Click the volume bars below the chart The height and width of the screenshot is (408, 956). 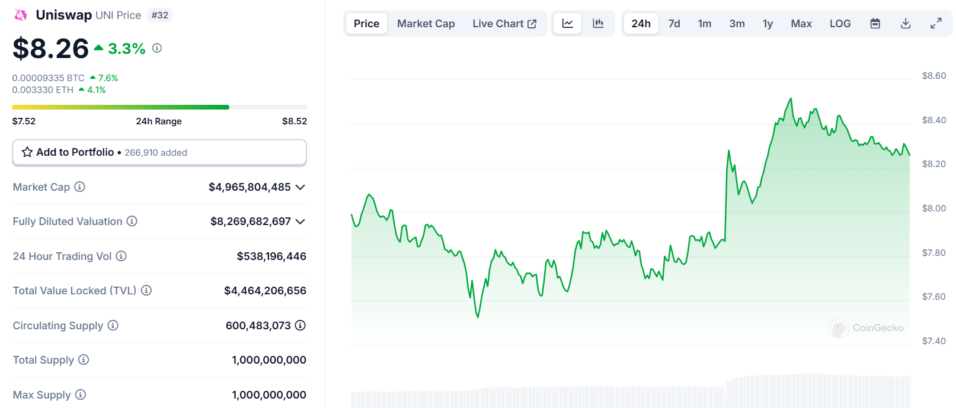pos(631,391)
